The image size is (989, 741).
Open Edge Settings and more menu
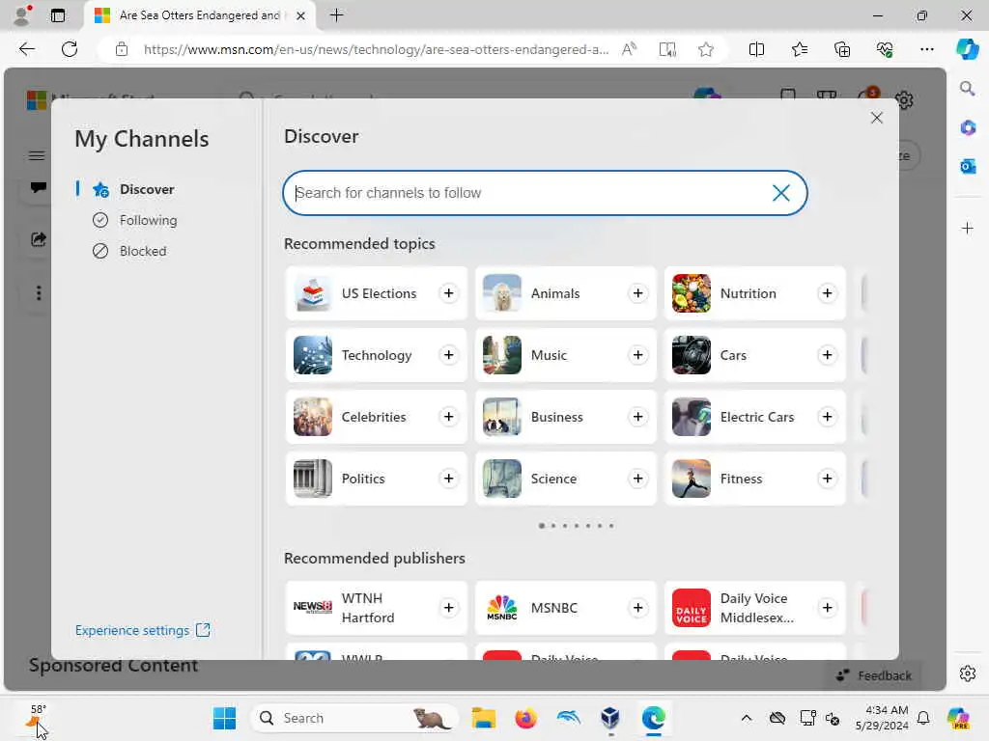click(x=926, y=49)
